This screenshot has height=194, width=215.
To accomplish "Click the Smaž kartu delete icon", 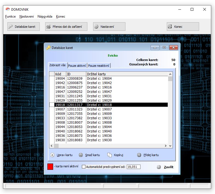I will click(81, 155).
